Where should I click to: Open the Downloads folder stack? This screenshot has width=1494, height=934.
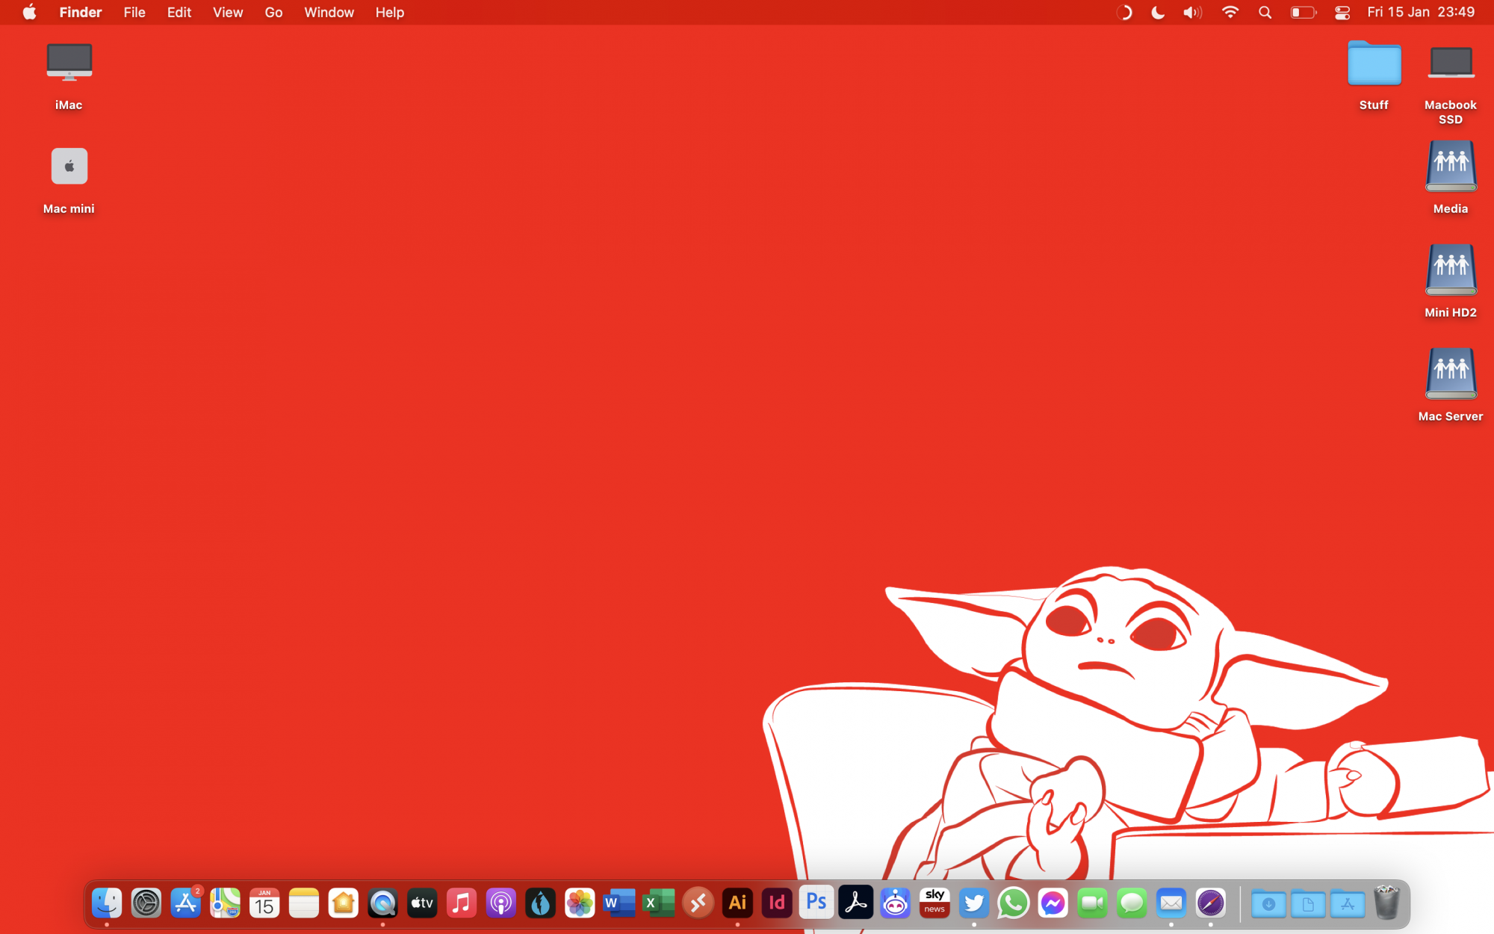coord(1268,904)
